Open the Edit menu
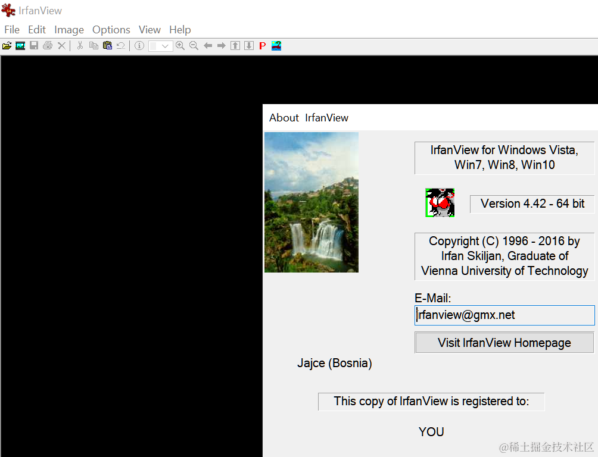The height and width of the screenshot is (457, 598). click(37, 30)
